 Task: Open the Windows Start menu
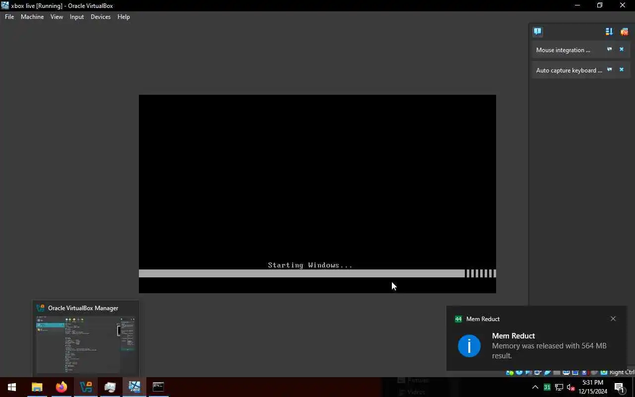[12, 387]
